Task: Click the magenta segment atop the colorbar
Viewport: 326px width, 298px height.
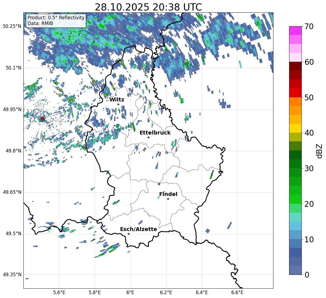Action: point(295,31)
